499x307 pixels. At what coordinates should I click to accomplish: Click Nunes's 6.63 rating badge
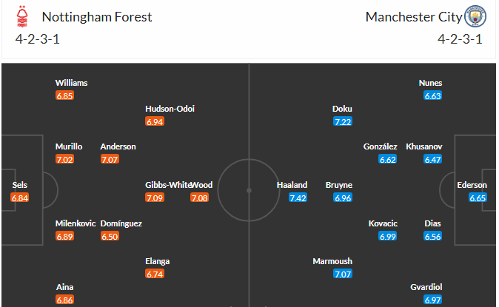click(433, 95)
